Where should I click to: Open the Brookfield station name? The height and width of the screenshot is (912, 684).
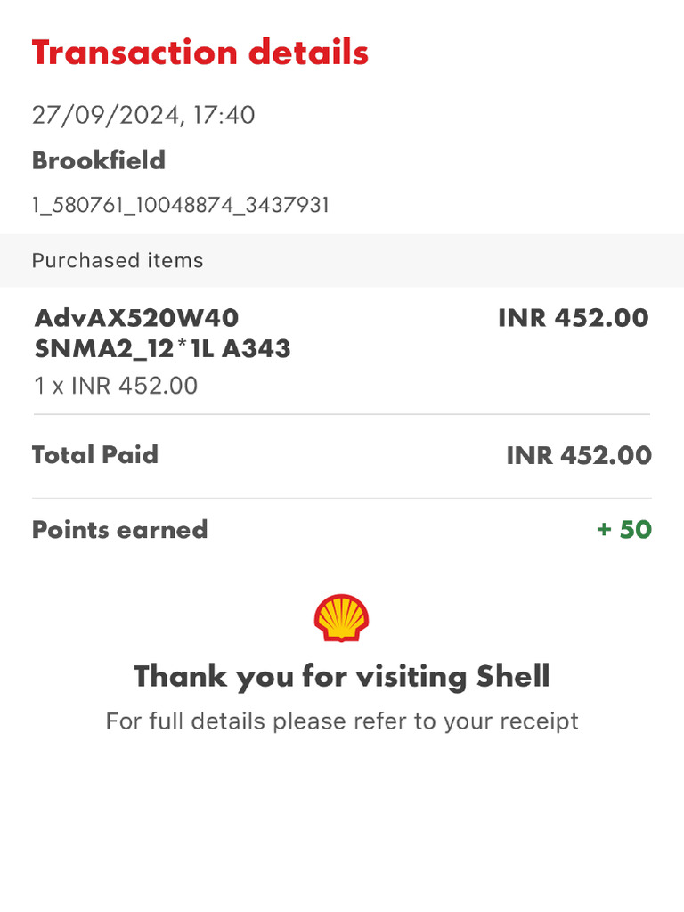99,160
